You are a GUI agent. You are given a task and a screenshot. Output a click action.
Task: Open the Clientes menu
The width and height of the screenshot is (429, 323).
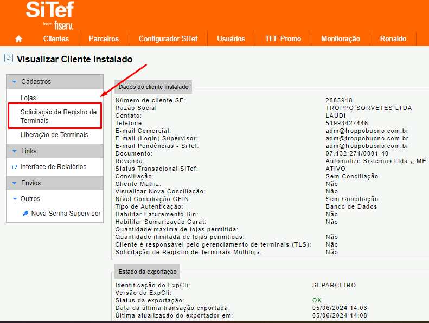pos(56,39)
